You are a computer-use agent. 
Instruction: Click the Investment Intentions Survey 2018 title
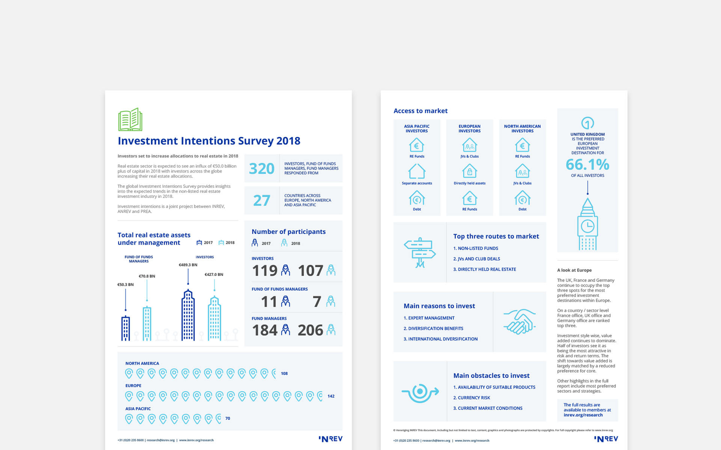(x=209, y=141)
